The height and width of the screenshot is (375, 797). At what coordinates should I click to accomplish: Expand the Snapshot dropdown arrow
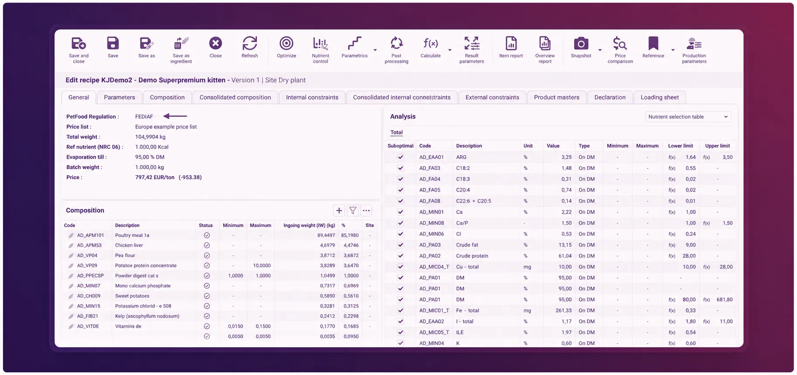tap(600, 50)
